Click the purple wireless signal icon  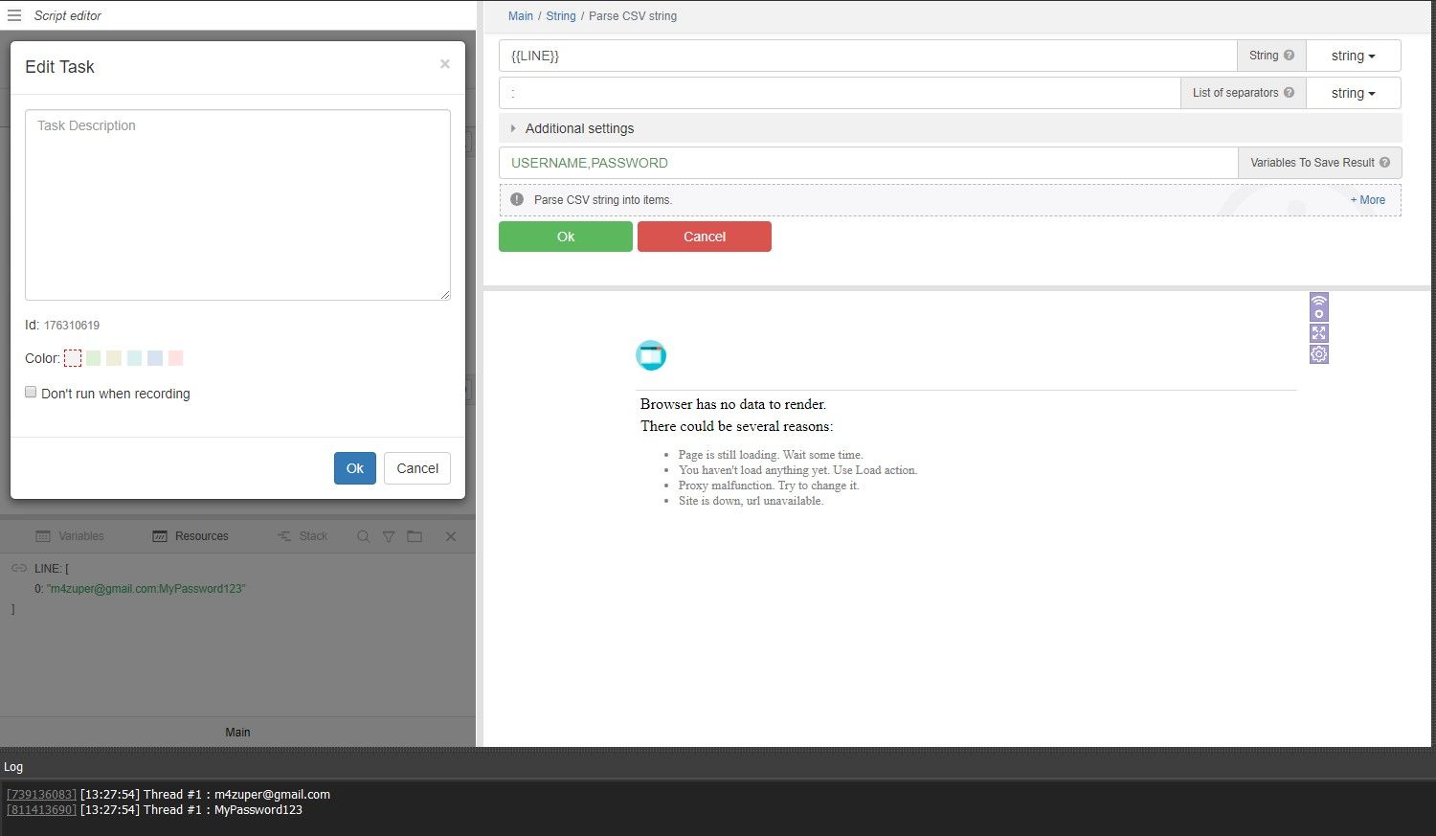point(1318,305)
